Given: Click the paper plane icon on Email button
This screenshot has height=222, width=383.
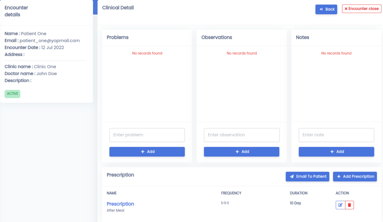Looking at the screenshot, I should [292, 176].
